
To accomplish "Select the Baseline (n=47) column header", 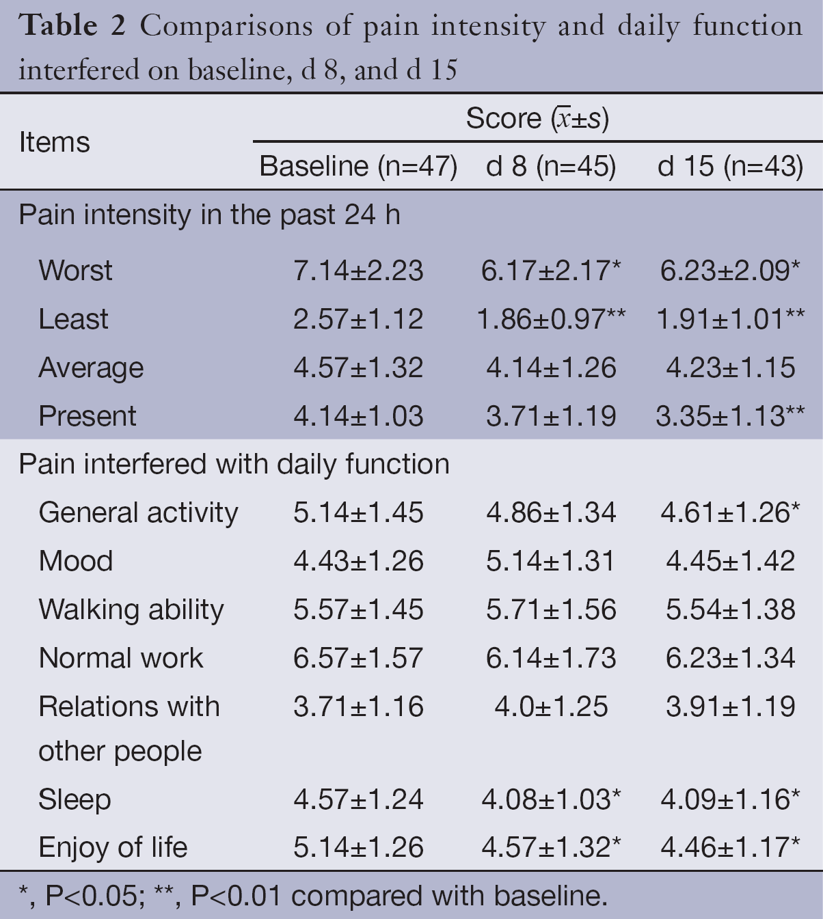I will click(x=358, y=167).
